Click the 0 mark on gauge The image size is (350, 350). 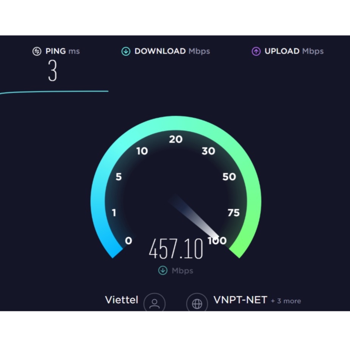point(128,241)
